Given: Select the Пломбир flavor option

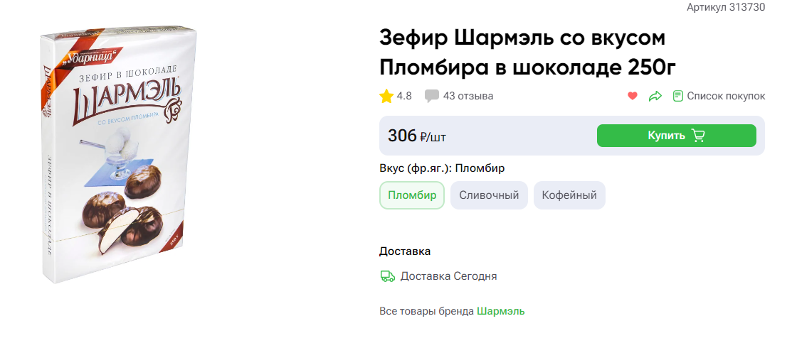Looking at the screenshot, I should pyautogui.click(x=412, y=195).
